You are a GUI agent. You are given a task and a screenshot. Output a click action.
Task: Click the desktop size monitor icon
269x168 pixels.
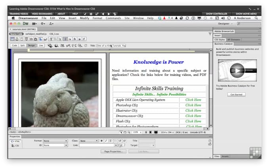156,132
